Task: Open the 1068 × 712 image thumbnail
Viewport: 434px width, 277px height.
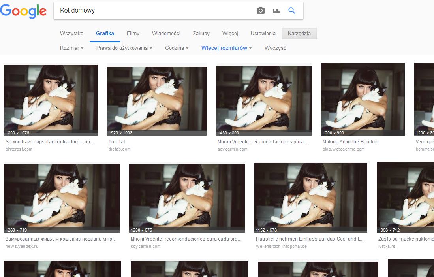Action: [x=405, y=197]
